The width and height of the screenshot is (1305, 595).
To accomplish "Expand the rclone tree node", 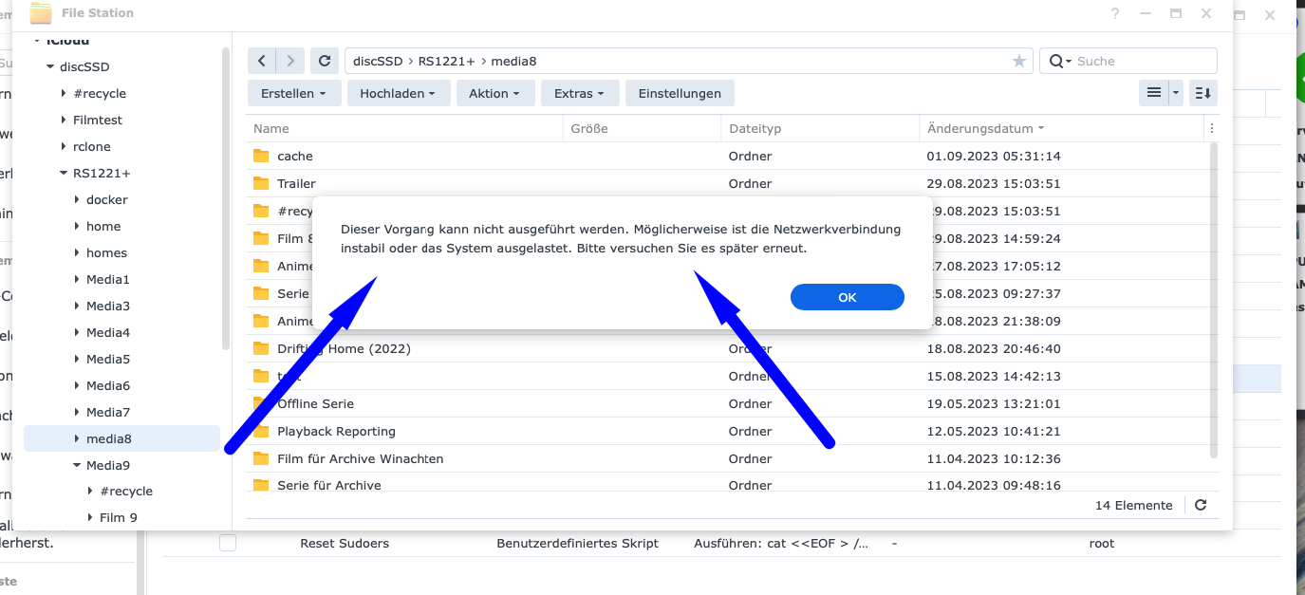I will click(64, 146).
